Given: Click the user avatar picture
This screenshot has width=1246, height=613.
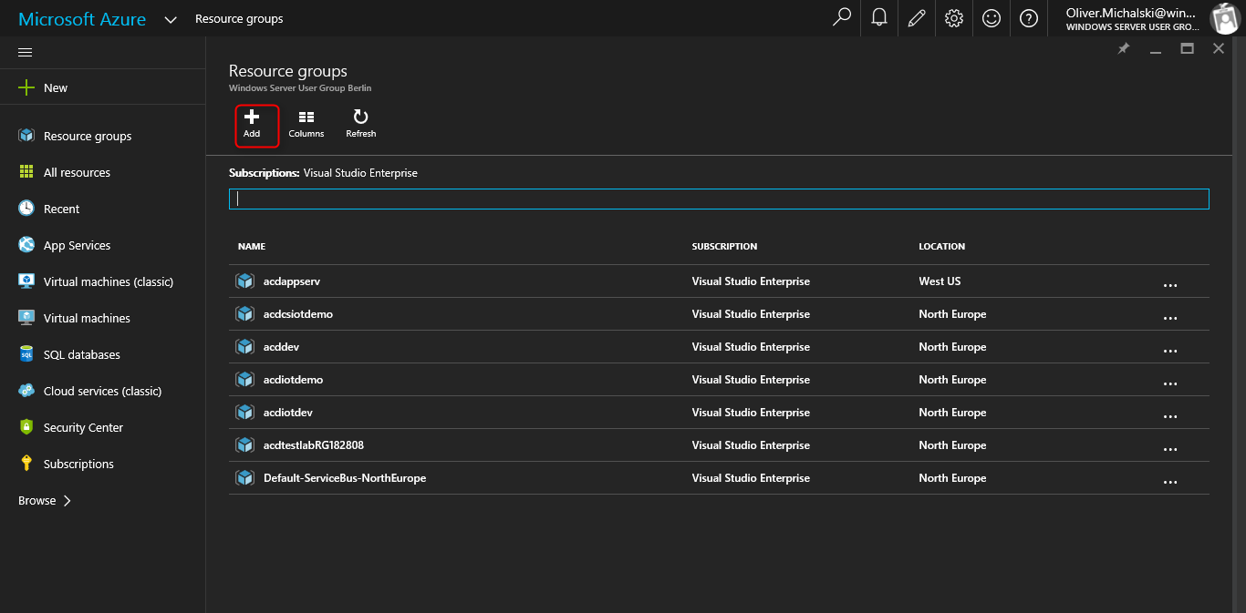Looking at the screenshot, I should coord(1224,18).
